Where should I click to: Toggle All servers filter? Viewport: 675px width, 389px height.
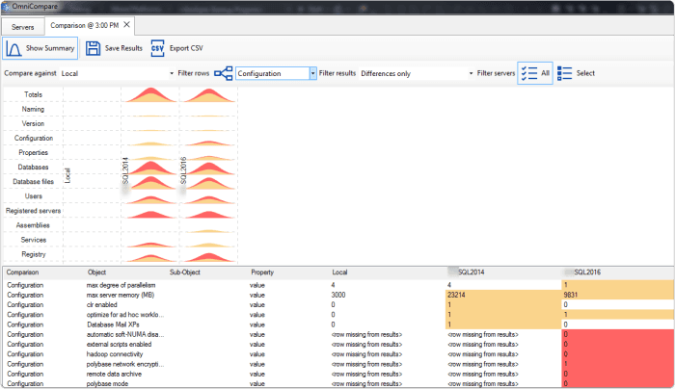[x=535, y=73]
